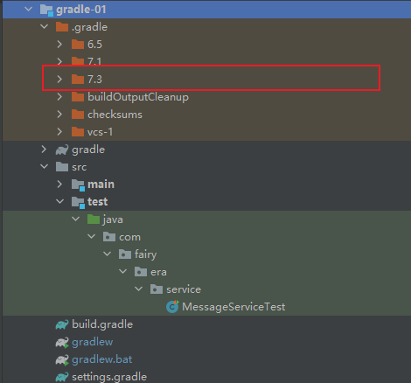Select the main module label
The image size is (411, 383).
coord(101,185)
